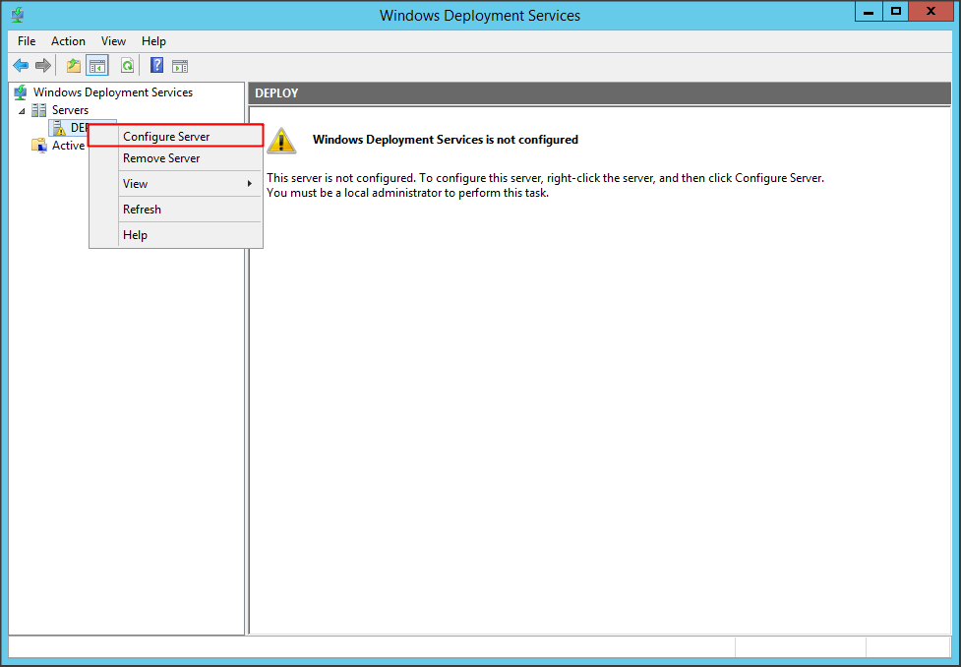Screen dimensions: 961x667
Task: Select the Servers tree item
Action: click(x=70, y=110)
